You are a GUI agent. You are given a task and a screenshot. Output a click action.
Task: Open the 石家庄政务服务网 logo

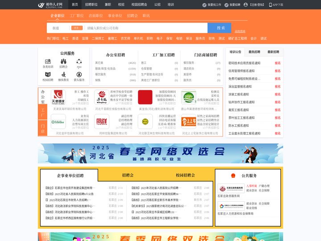pos(231,188)
